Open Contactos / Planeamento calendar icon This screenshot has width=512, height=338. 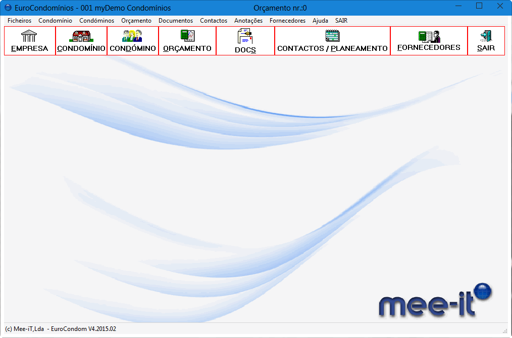point(332,36)
